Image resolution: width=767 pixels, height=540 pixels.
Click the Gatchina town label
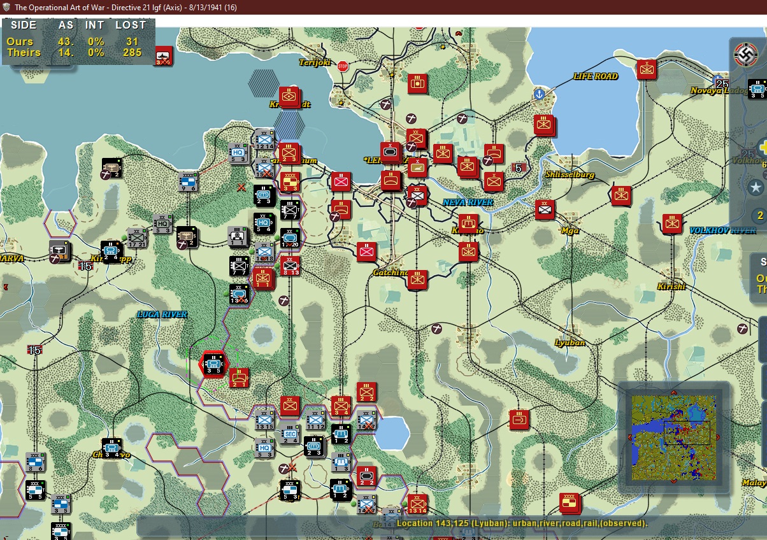pos(391,273)
